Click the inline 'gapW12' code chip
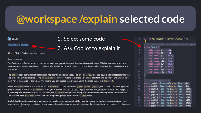 tap(95, 86)
